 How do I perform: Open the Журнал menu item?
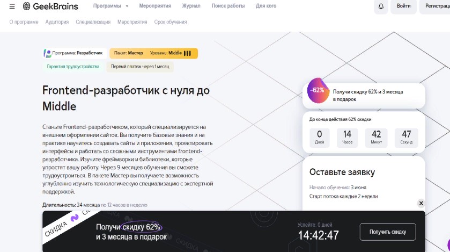[x=191, y=6]
